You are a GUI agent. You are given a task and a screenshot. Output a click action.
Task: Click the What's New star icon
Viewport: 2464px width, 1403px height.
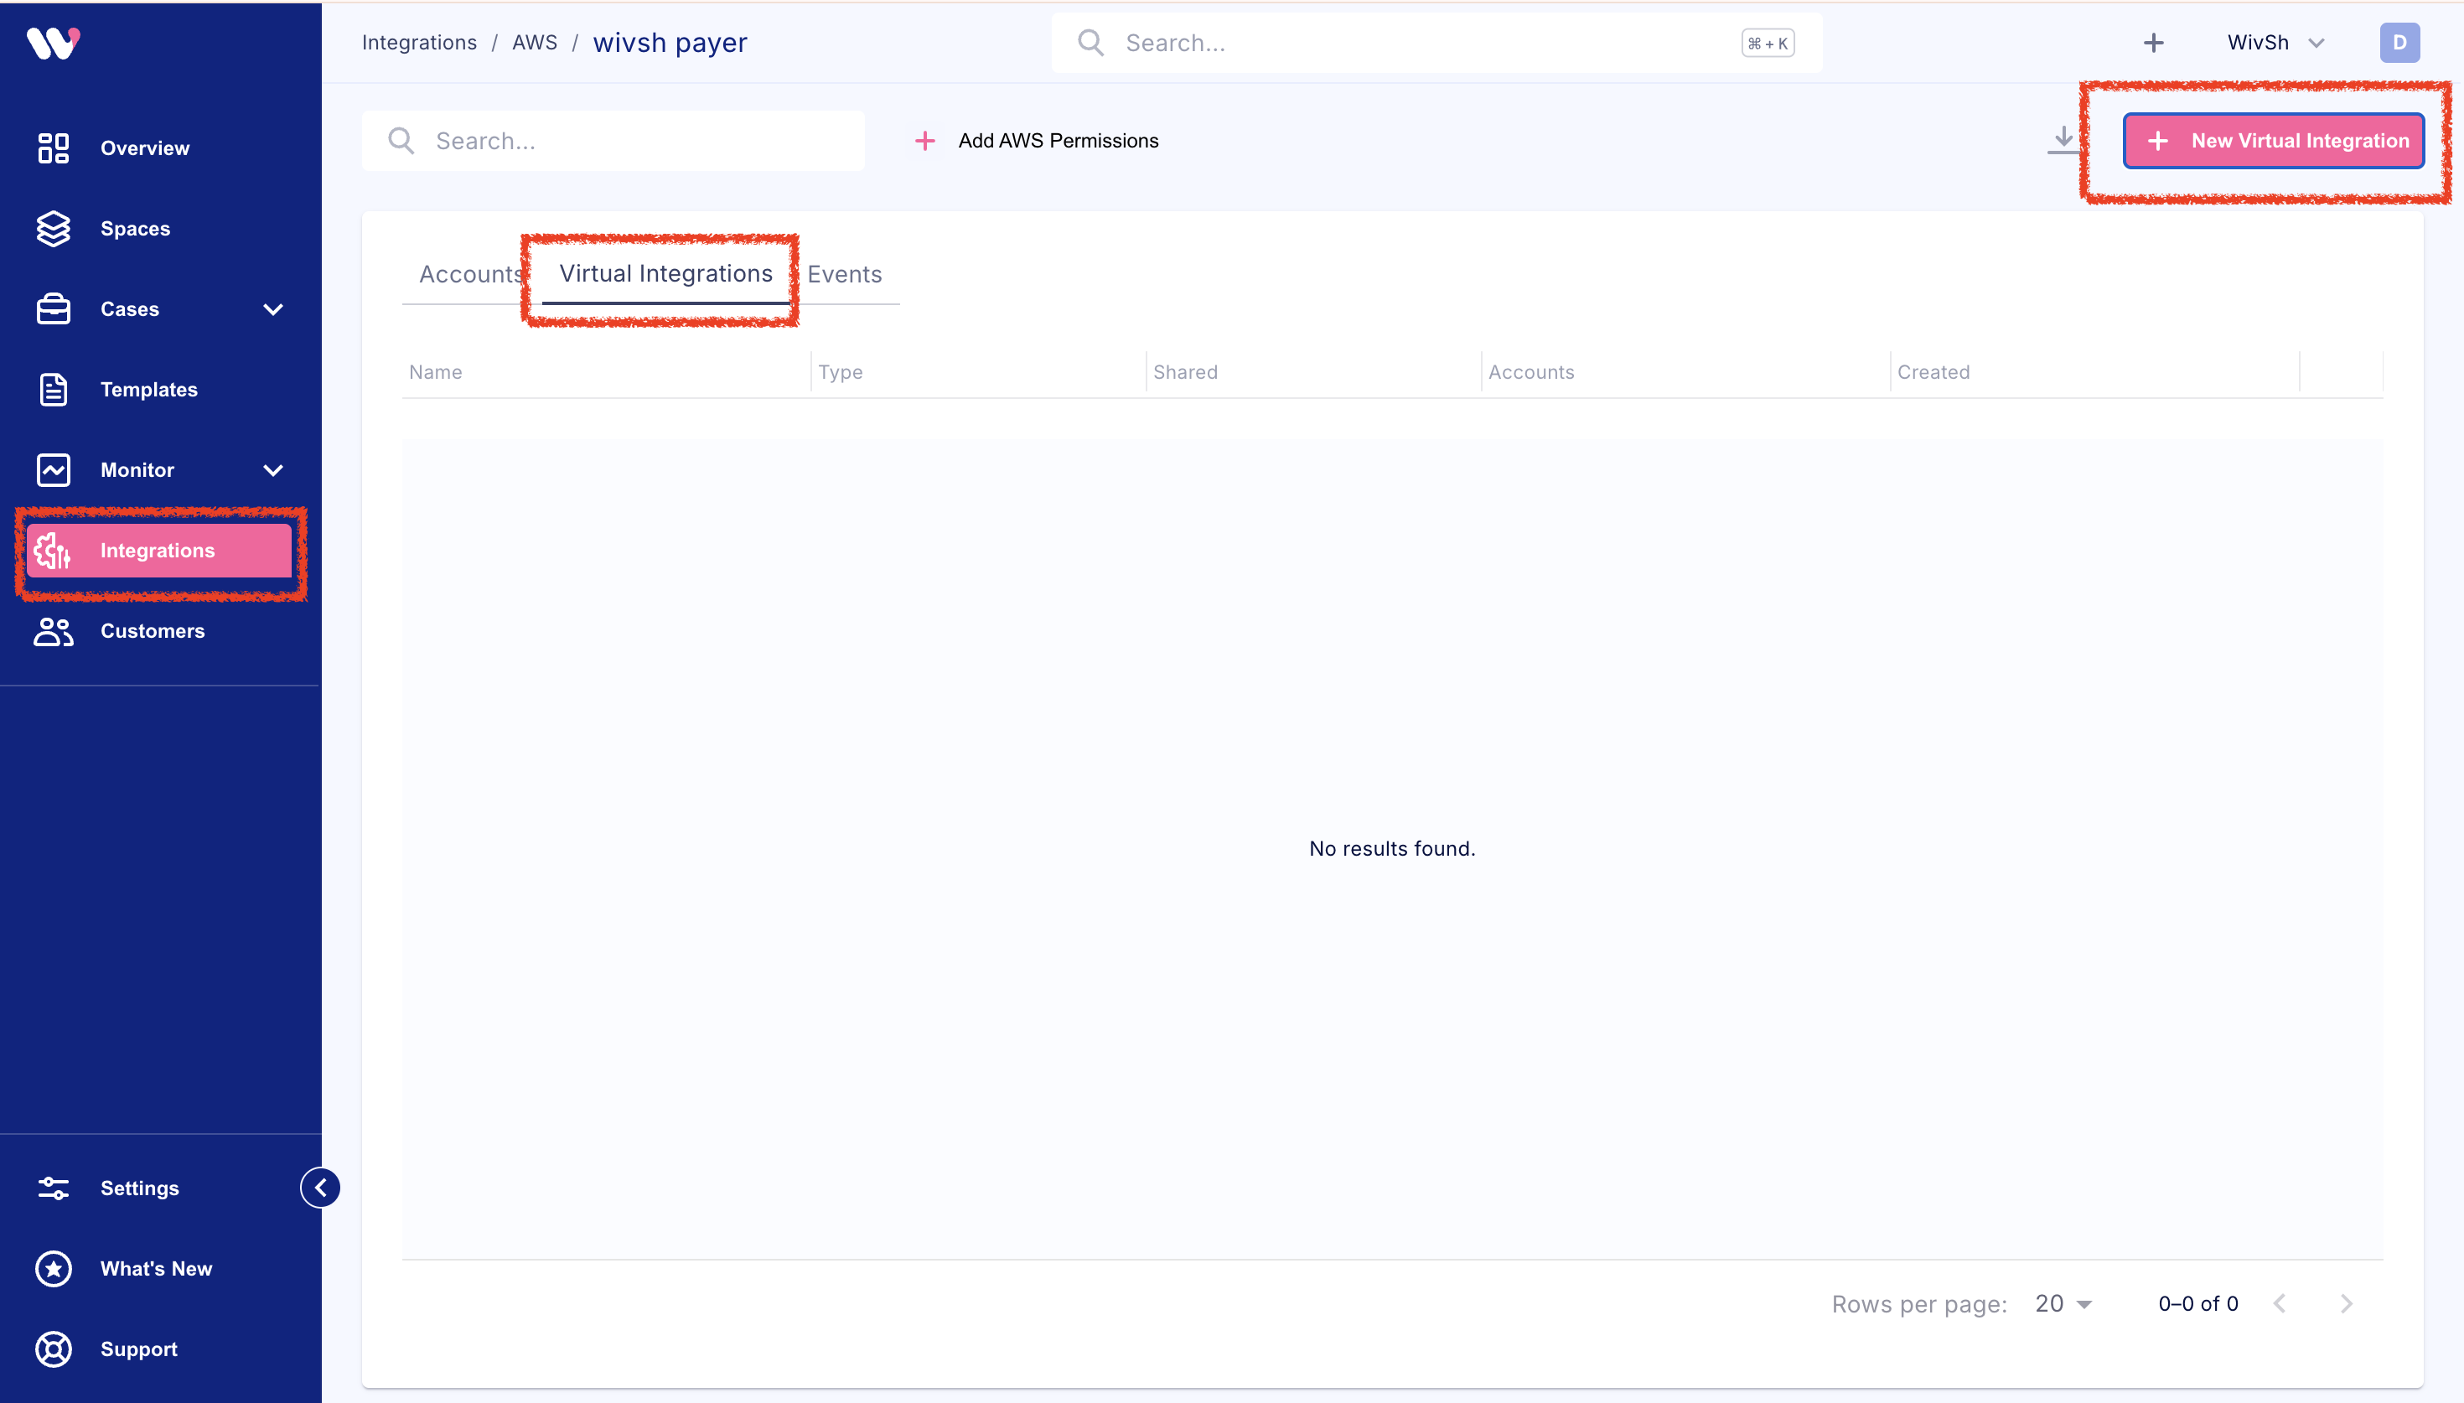point(53,1268)
